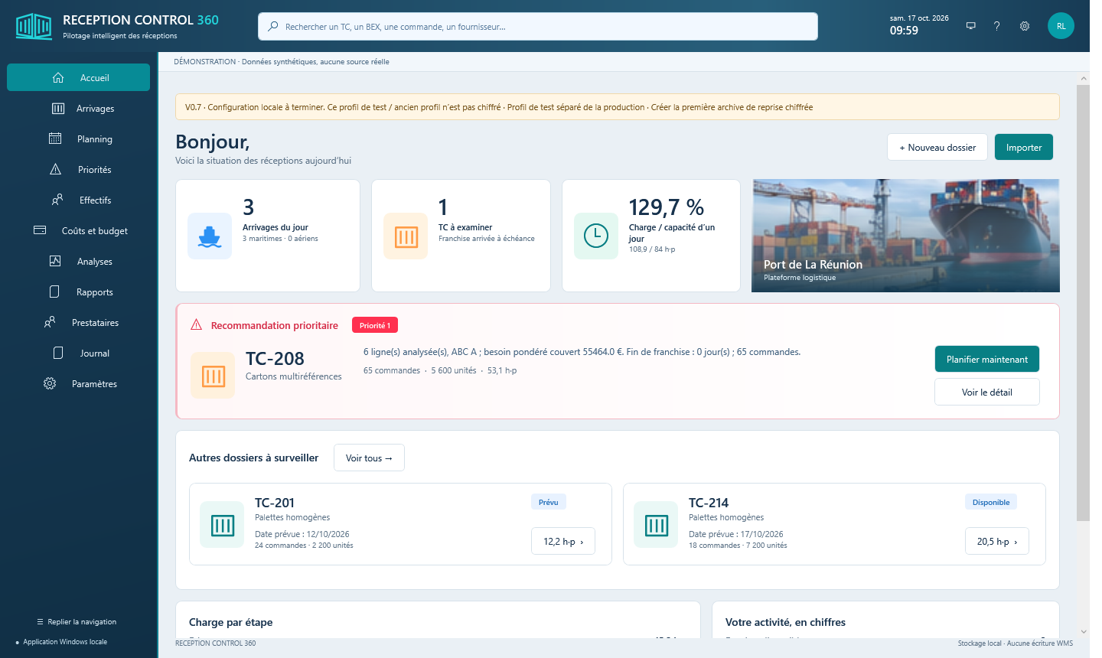The image size is (1102, 658).
Task: Click the container icon on TC à examiner card
Action: (406, 236)
